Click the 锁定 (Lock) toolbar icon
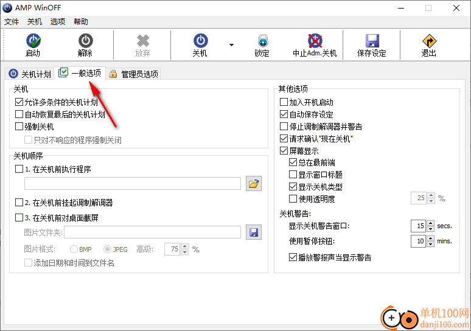Screen dimensions: 471x331 (263, 41)
